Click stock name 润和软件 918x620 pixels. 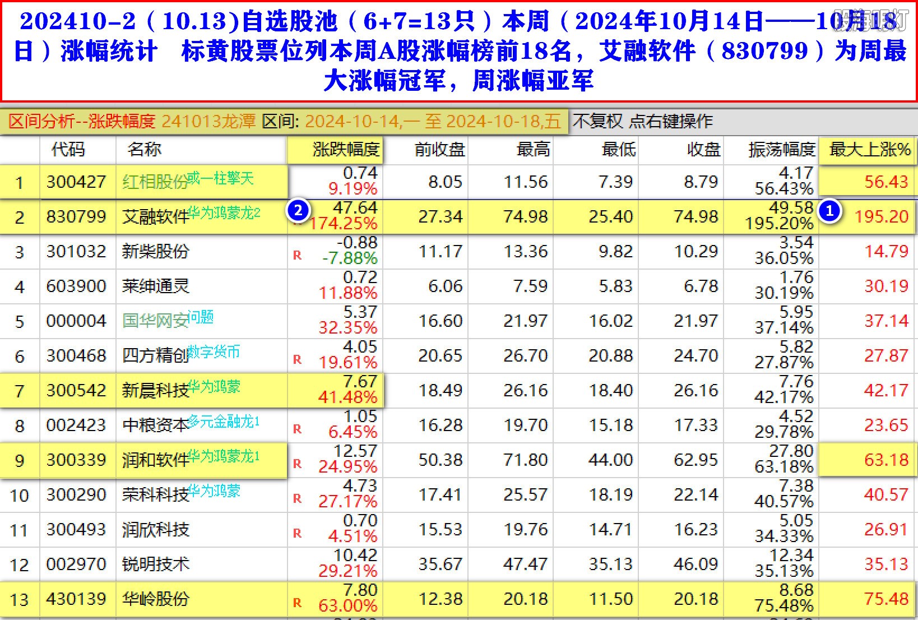point(155,460)
